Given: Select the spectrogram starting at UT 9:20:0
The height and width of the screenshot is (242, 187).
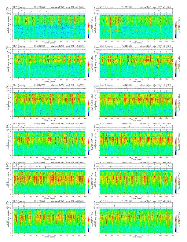Looking at the screenshot, I should 49,143.
